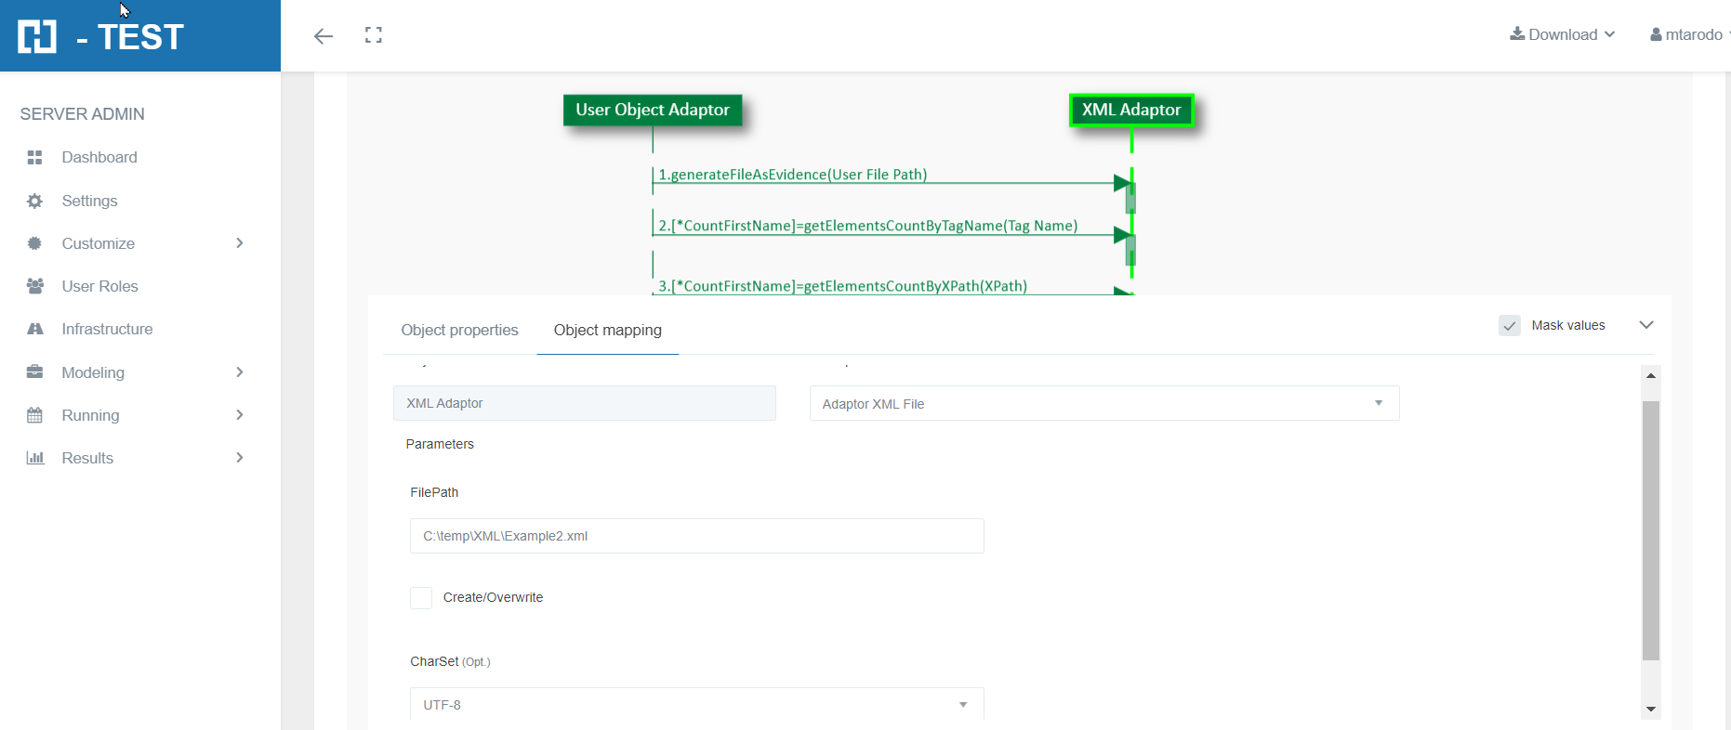The width and height of the screenshot is (1731, 730).
Task: Click the Results bar chart icon
Action: point(35,458)
